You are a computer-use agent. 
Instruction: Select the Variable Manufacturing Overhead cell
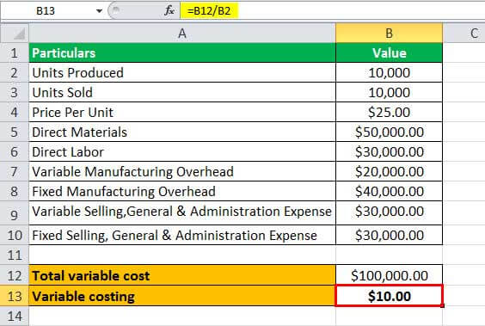tap(182, 172)
